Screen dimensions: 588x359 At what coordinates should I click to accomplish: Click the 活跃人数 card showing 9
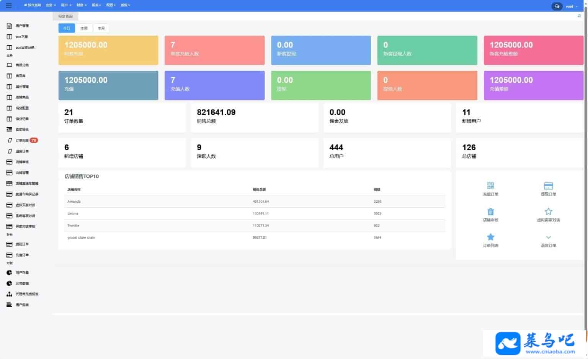tap(255, 153)
